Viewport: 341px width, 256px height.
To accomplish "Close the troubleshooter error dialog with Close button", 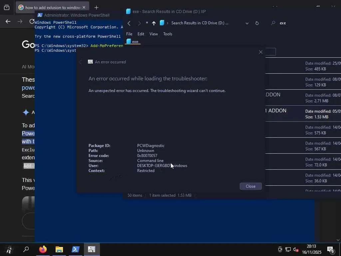I will point(250,186).
